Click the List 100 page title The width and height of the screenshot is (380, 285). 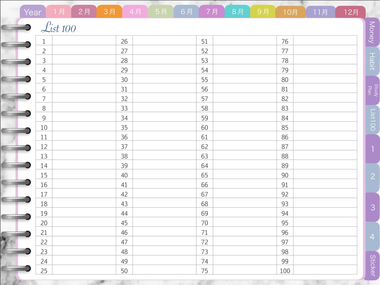click(x=58, y=27)
